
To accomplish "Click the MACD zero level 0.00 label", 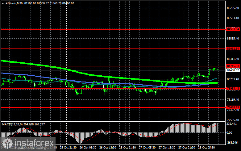I will (229, 132).
